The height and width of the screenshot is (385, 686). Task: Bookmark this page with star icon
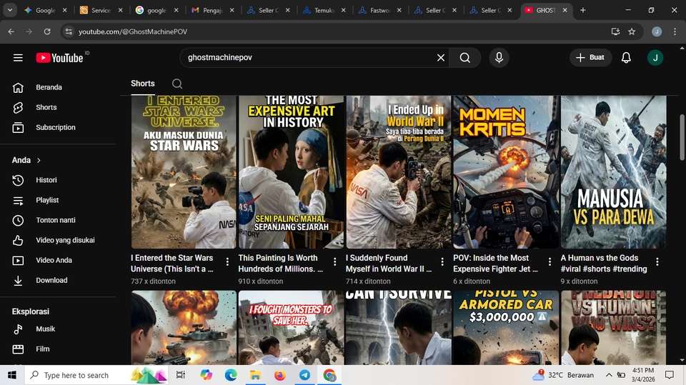[x=632, y=31]
